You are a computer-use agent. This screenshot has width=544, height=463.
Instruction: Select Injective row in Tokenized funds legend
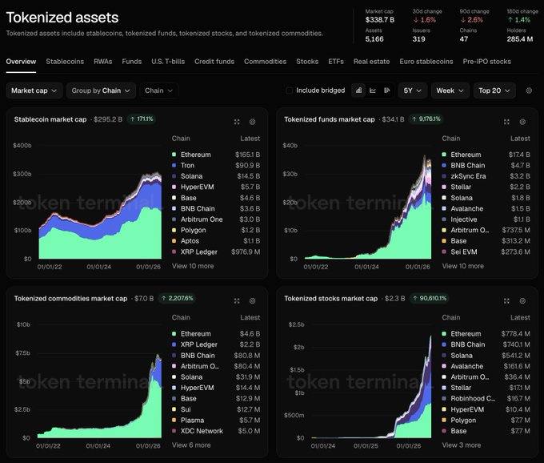click(x=486, y=219)
